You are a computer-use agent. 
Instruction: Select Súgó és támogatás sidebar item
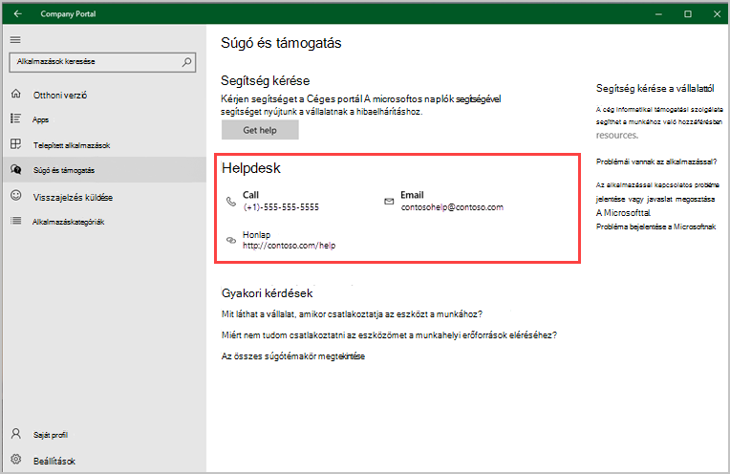(104, 170)
